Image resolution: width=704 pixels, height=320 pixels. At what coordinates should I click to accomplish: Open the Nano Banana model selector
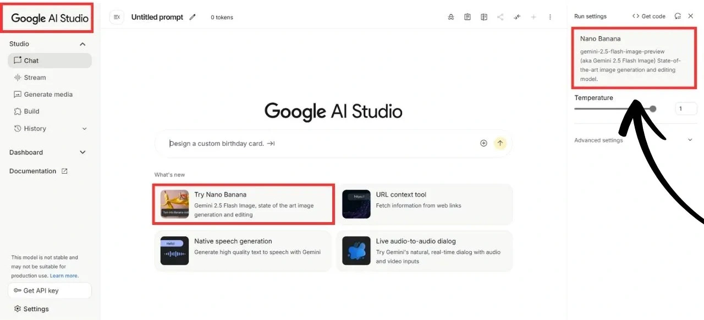click(x=634, y=58)
